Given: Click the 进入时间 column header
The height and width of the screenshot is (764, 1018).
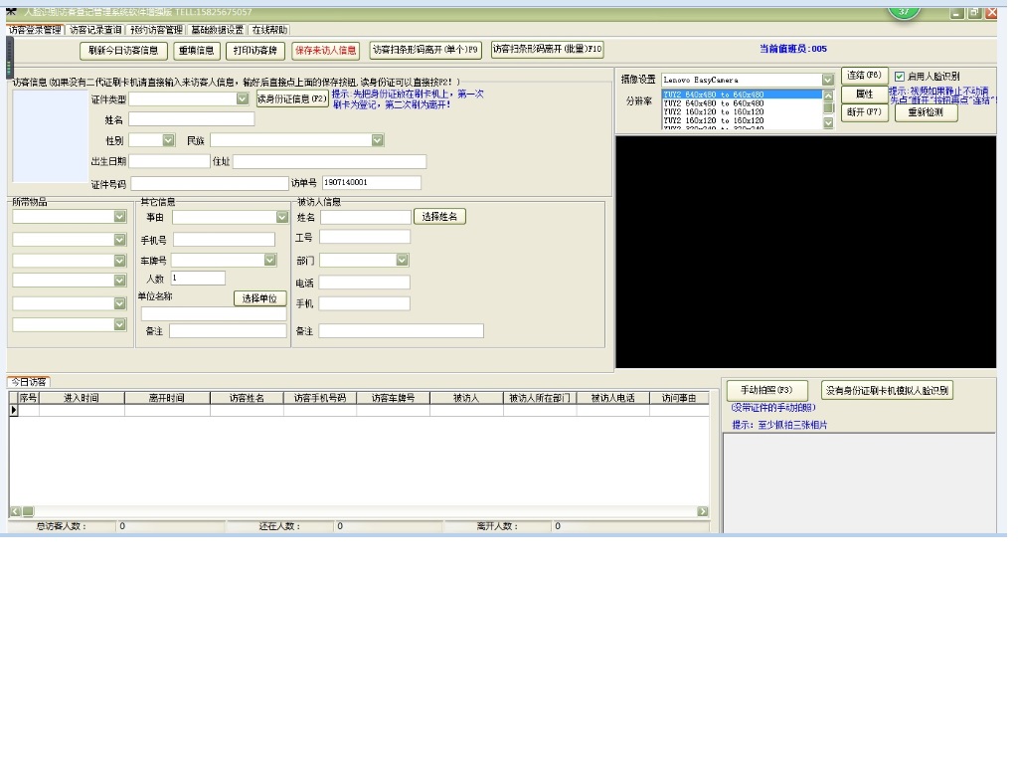Looking at the screenshot, I should click(82, 398).
